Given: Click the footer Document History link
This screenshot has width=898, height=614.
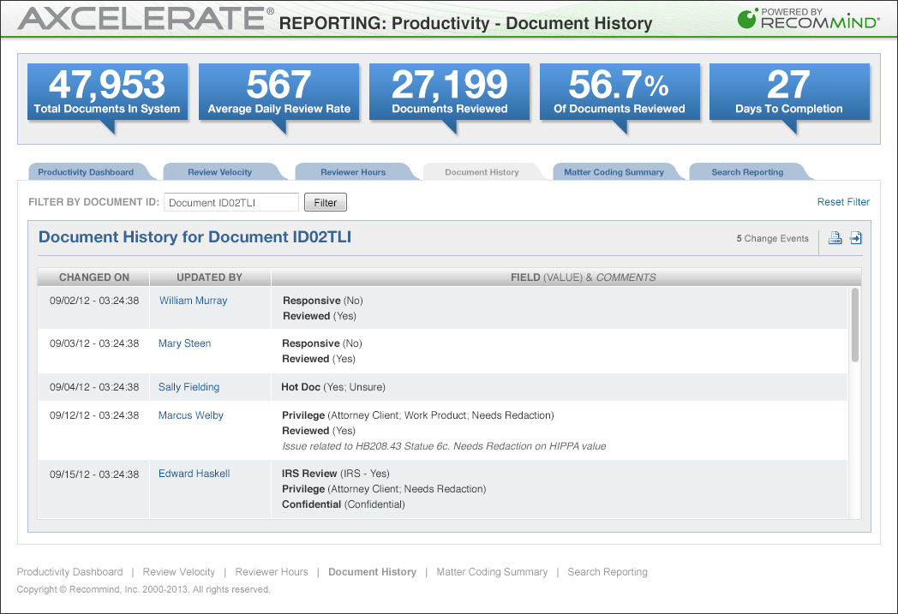Looking at the screenshot, I should pos(372,572).
